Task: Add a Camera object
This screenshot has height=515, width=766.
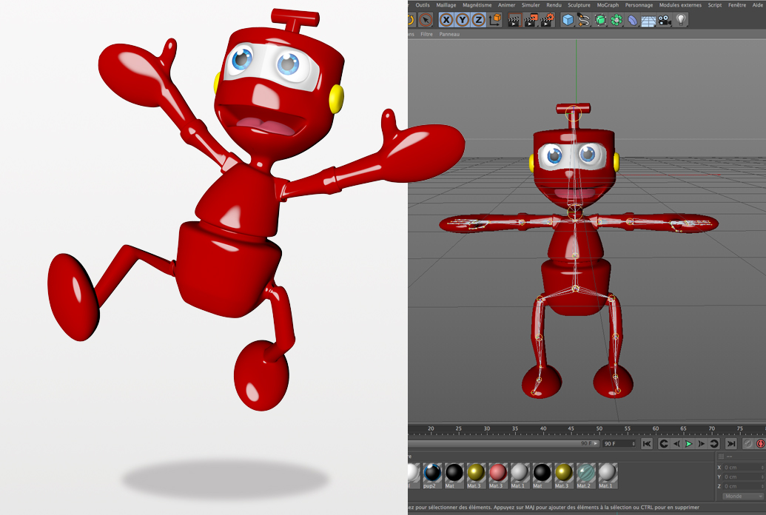Action: pos(665,20)
